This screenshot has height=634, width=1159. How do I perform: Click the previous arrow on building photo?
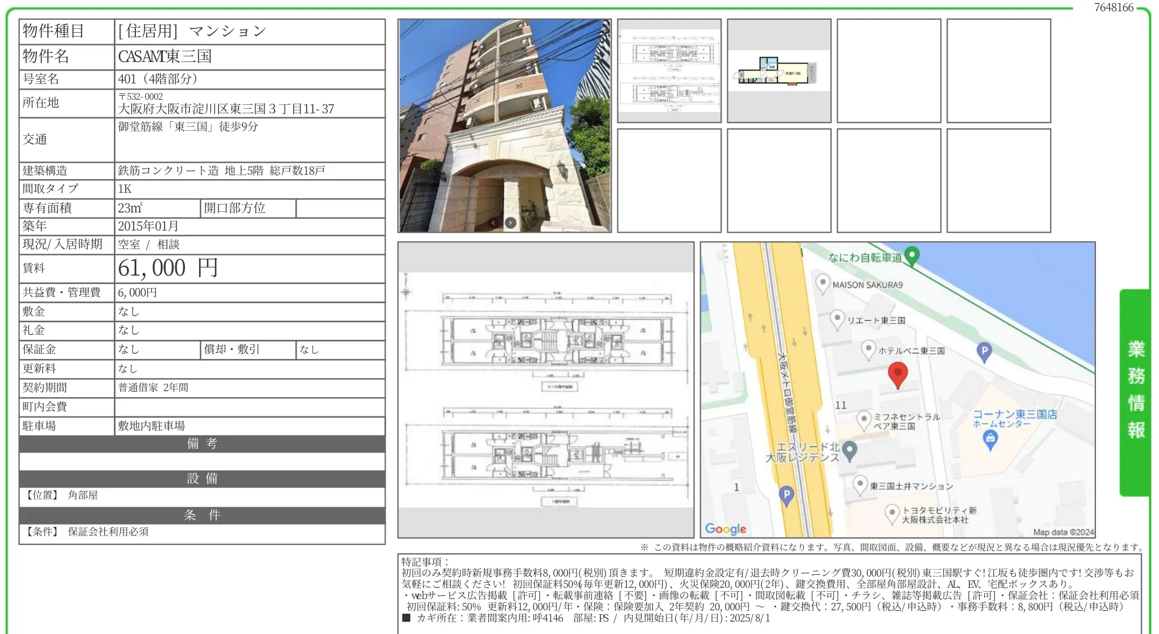pyautogui.click(x=493, y=223)
